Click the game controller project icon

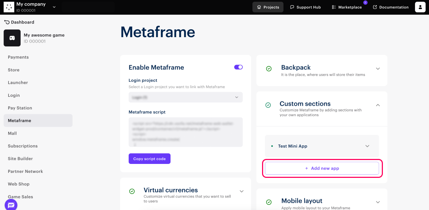tap(12, 38)
